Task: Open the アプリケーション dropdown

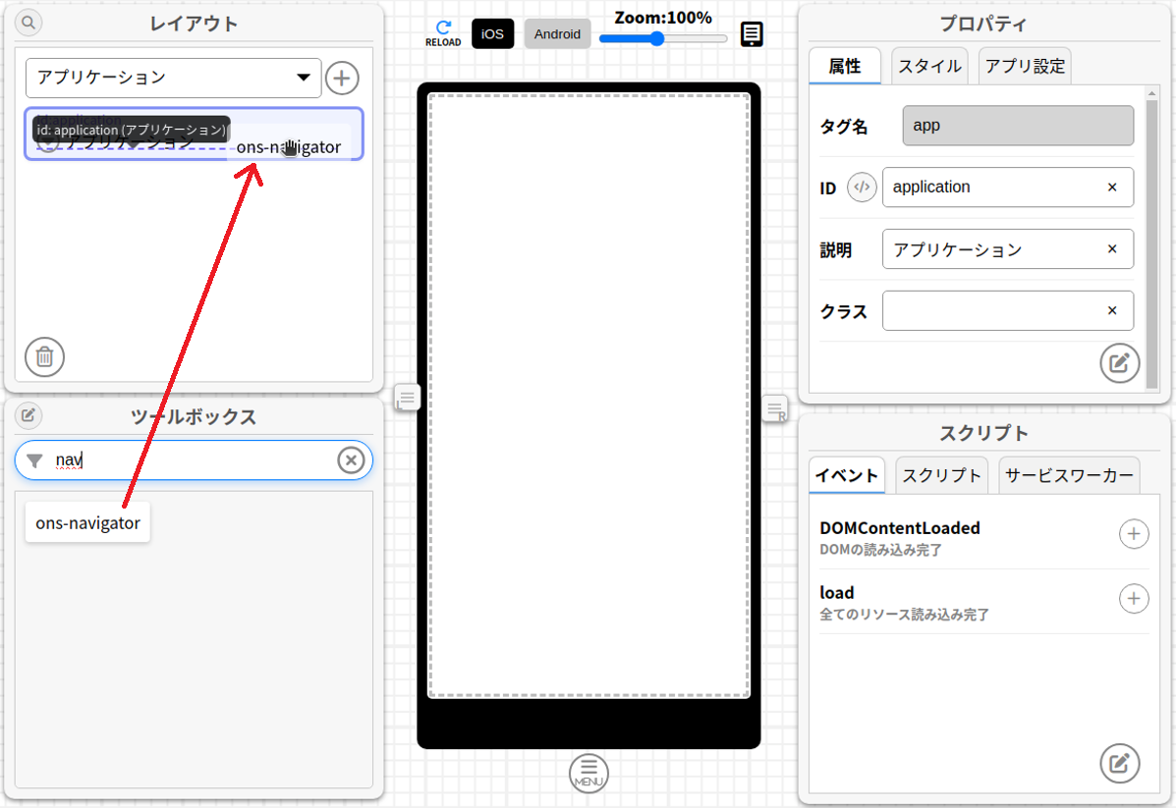Action: 173,78
